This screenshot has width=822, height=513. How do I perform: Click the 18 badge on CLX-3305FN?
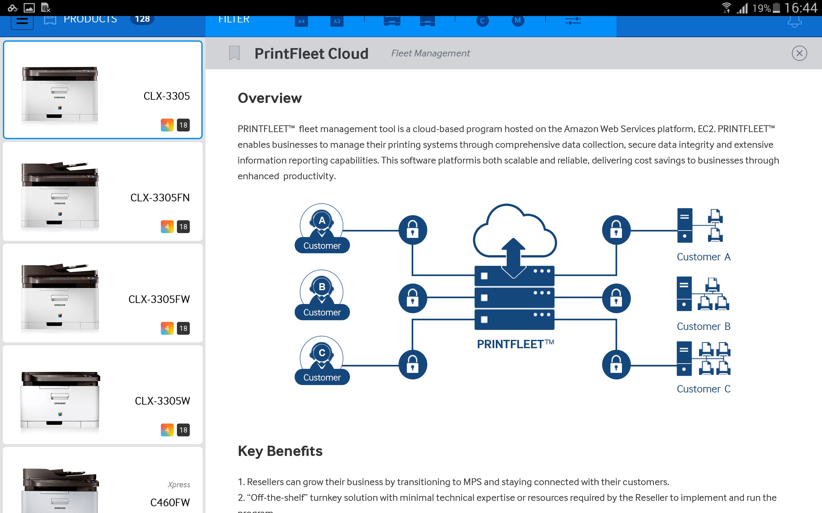(x=183, y=227)
